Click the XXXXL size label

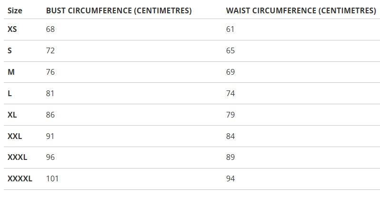click(x=20, y=179)
